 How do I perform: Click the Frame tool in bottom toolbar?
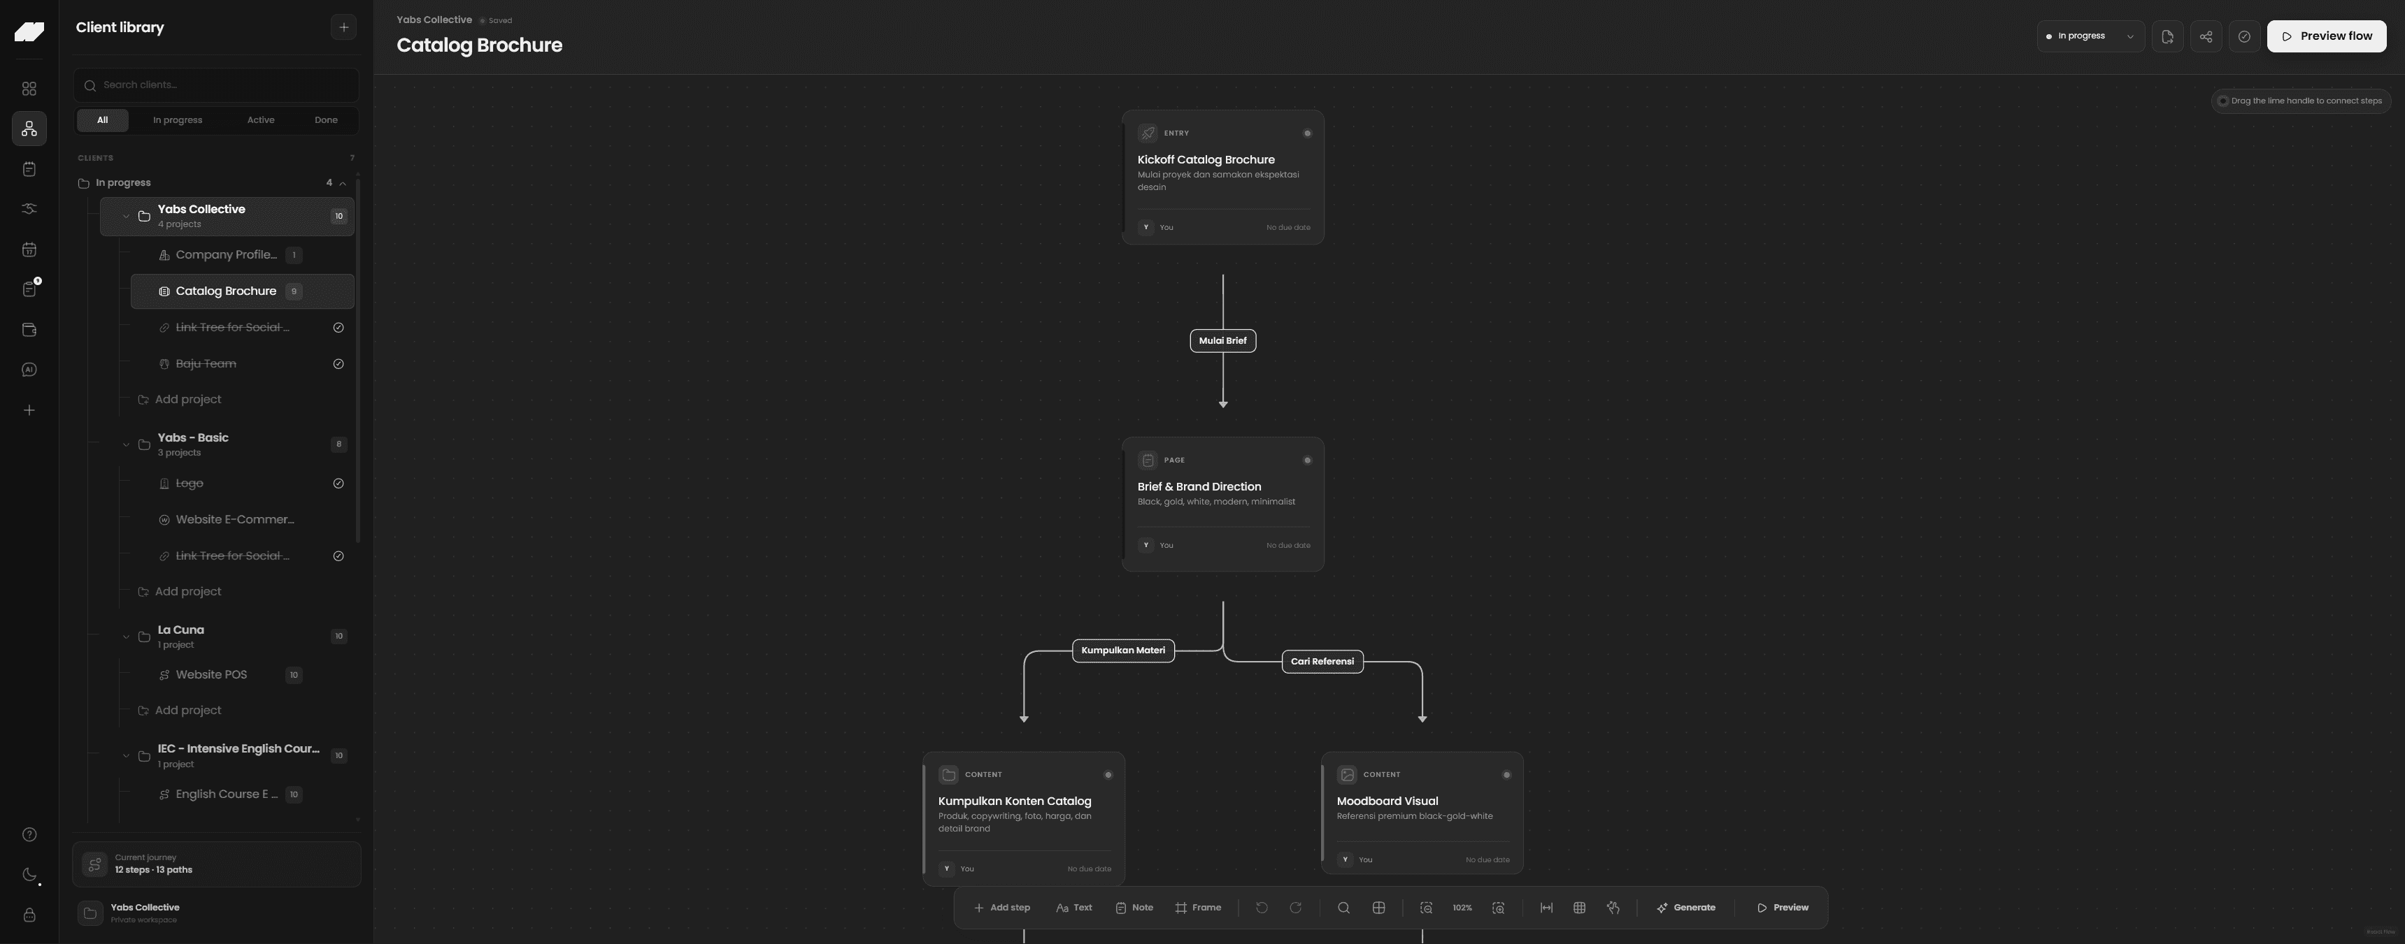pyautogui.click(x=1198, y=908)
